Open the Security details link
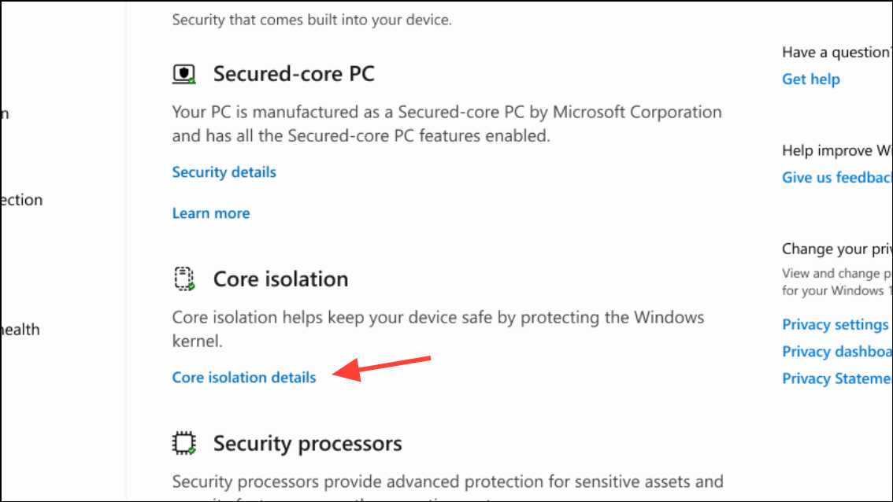The width and height of the screenshot is (893, 502). click(x=224, y=172)
